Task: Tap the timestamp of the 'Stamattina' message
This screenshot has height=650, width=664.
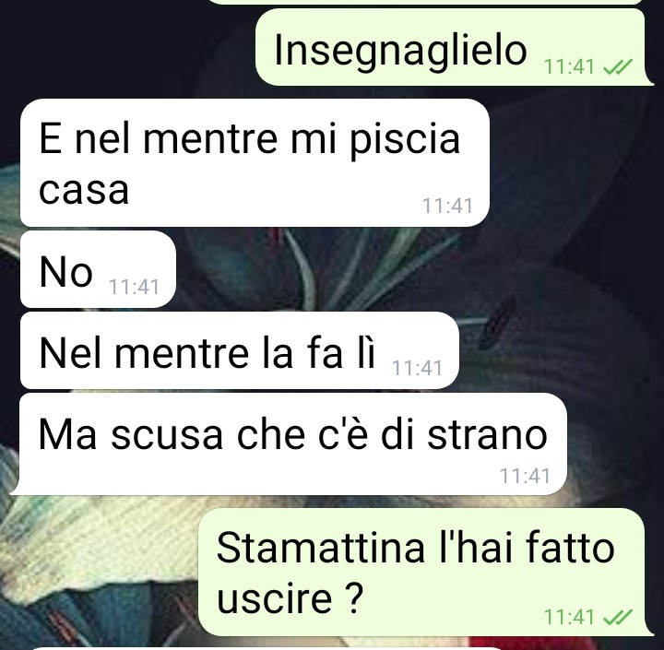Action: pyautogui.click(x=569, y=617)
